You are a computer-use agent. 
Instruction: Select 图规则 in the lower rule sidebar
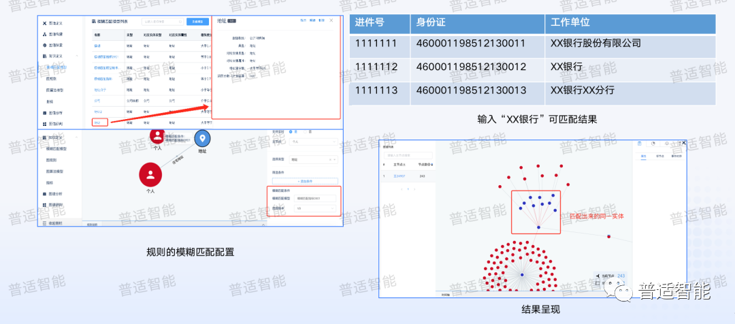coord(52,160)
